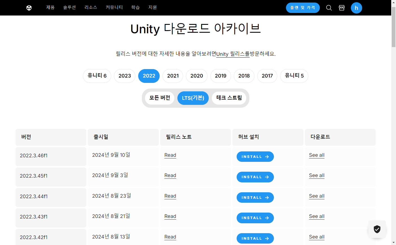Viewport: 396px width, 245px height.
Task: Select version cell 2022.3.44f1
Action: click(x=51, y=197)
